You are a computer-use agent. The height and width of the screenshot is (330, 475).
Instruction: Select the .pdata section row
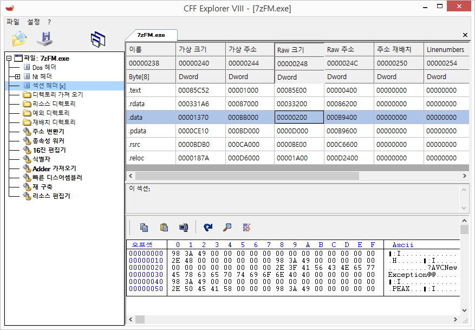pyautogui.click(x=297, y=131)
